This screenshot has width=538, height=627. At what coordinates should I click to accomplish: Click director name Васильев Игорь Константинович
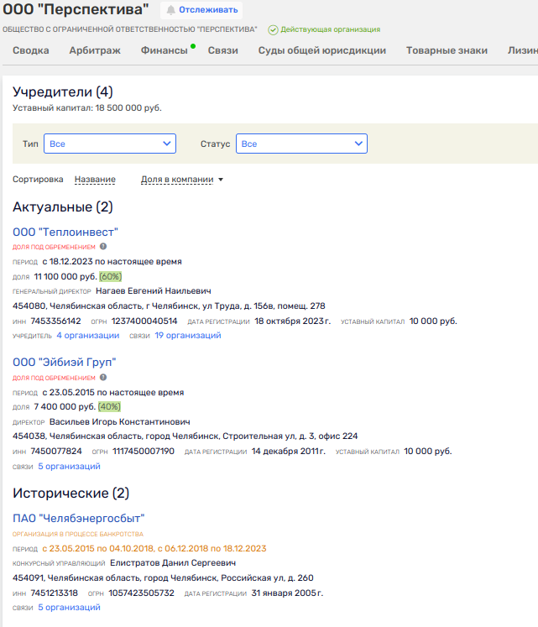(119, 422)
